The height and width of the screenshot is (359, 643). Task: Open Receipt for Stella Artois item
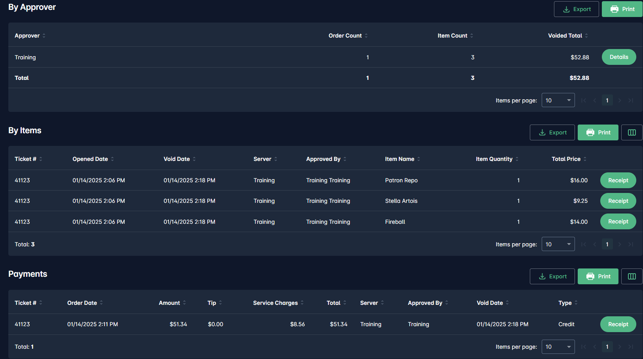(618, 201)
